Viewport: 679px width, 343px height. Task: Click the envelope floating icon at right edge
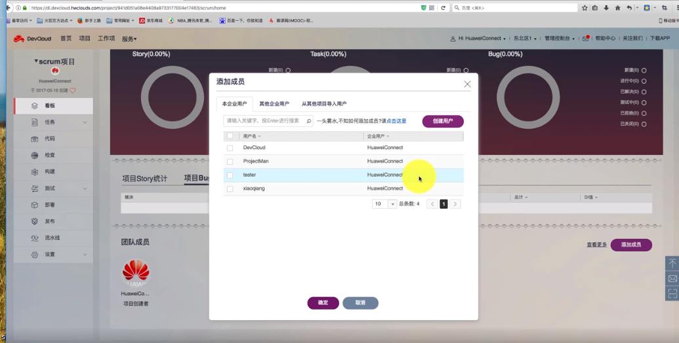click(x=672, y=279)
